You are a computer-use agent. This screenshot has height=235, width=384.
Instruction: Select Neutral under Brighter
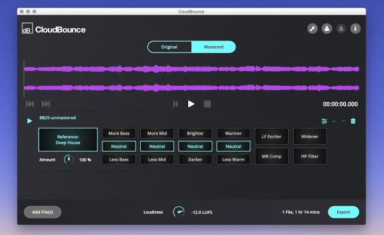click(x=195, y=146)
